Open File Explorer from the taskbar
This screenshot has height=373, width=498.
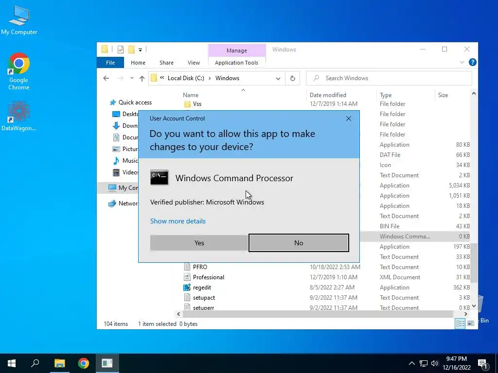click(59, 363)
